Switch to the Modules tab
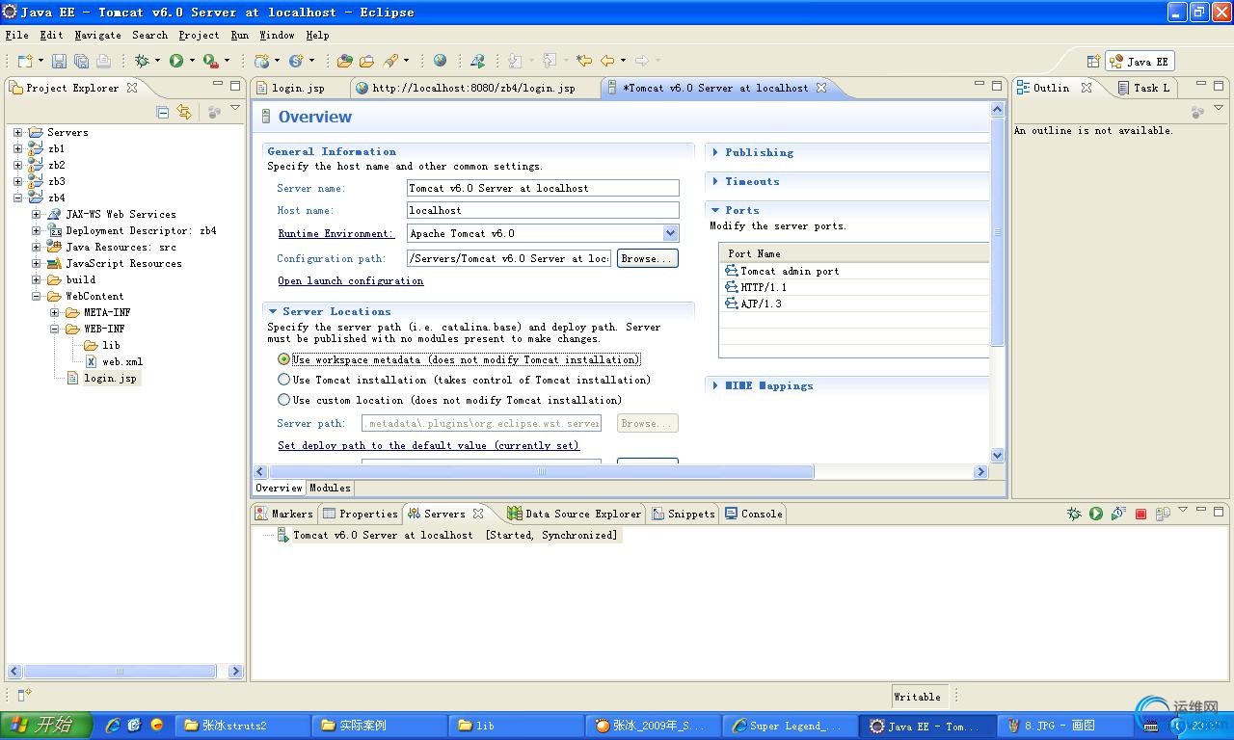This screenshot has width=1234, height=740. pyautogui.click(x=330, y=488)
